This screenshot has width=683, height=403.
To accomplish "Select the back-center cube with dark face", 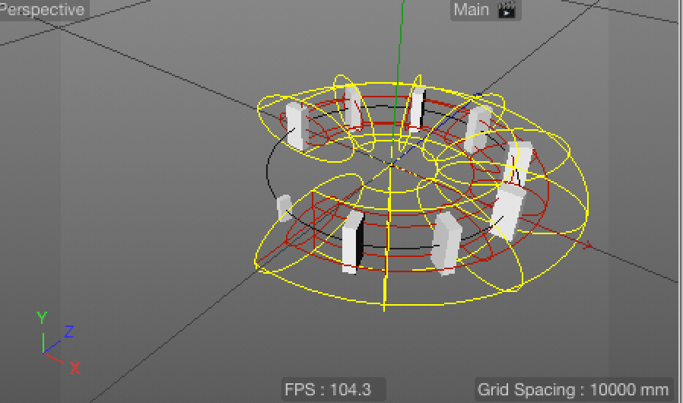I will tap(415, 109).
